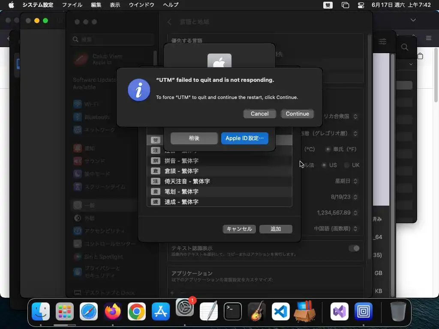Open the hamburger menu in browser window
Viewport: 439px width, 329px height.
pyautogui.click(x=429, y=38)
